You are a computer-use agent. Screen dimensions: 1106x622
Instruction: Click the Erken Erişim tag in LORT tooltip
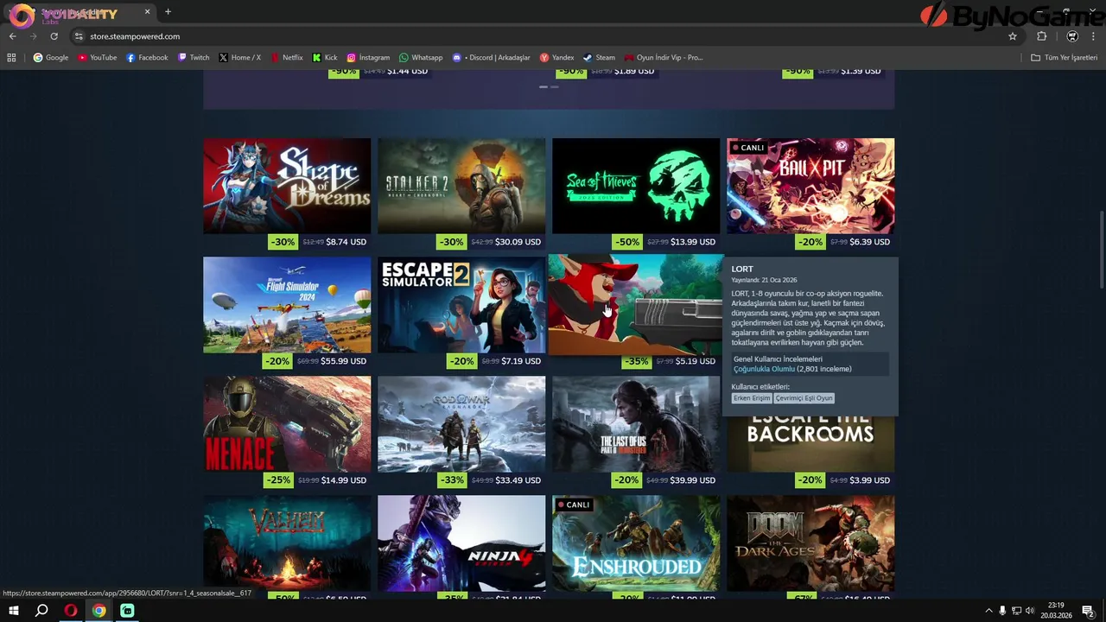coord(752,398)
